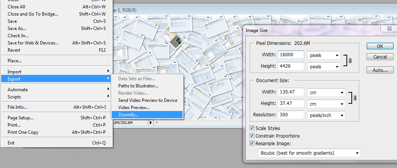Screen dimensions: 397x168
Task: Click the canvas horizontal scrollbar left arrow
Action: (157, 123)
